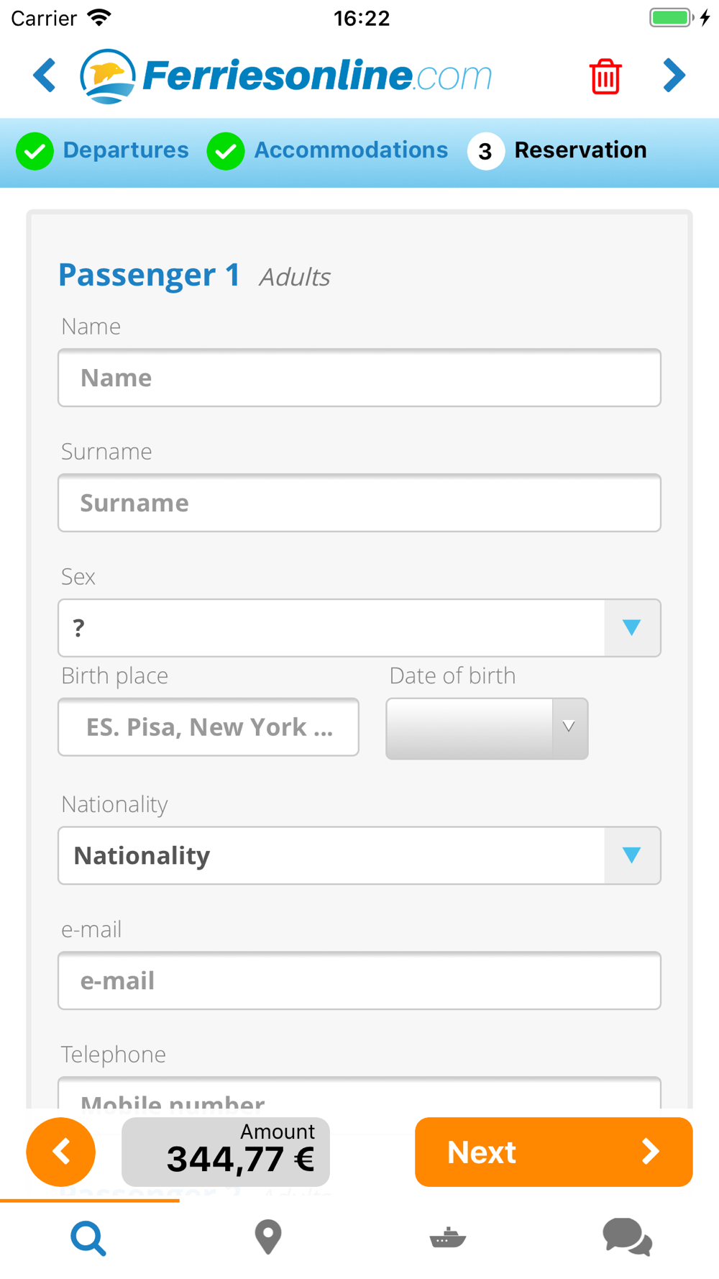Focus the e-mail input field
The height and width of the screenshot is (1279, 719).
pos(359,980)
